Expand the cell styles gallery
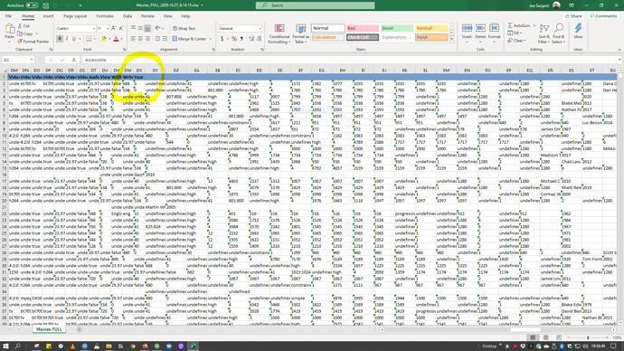This screenshot has height=351, width=624. [x=451, y=40]
